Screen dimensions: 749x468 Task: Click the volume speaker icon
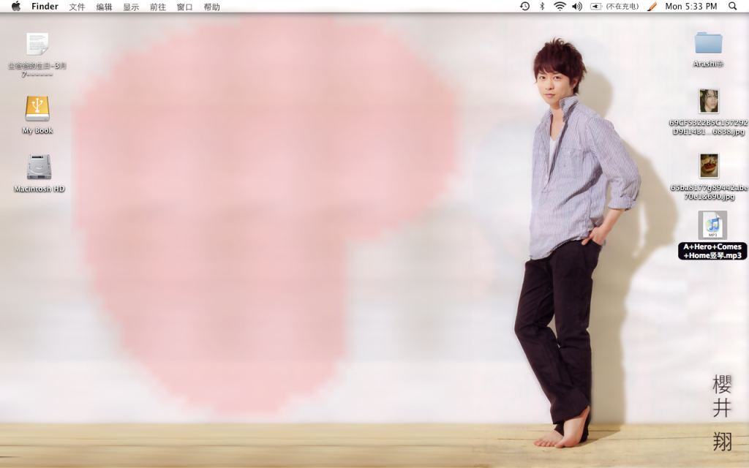577,7
